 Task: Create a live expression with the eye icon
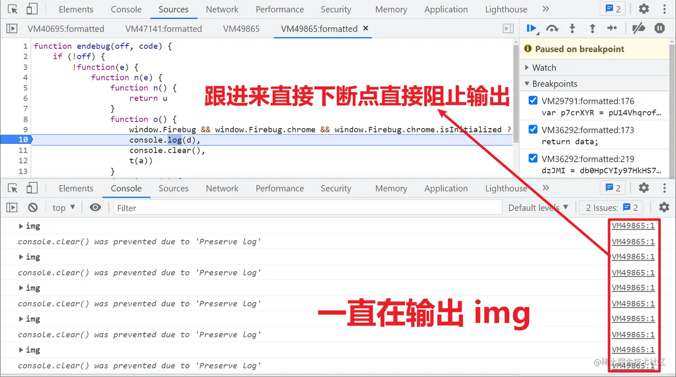[95, 208]
